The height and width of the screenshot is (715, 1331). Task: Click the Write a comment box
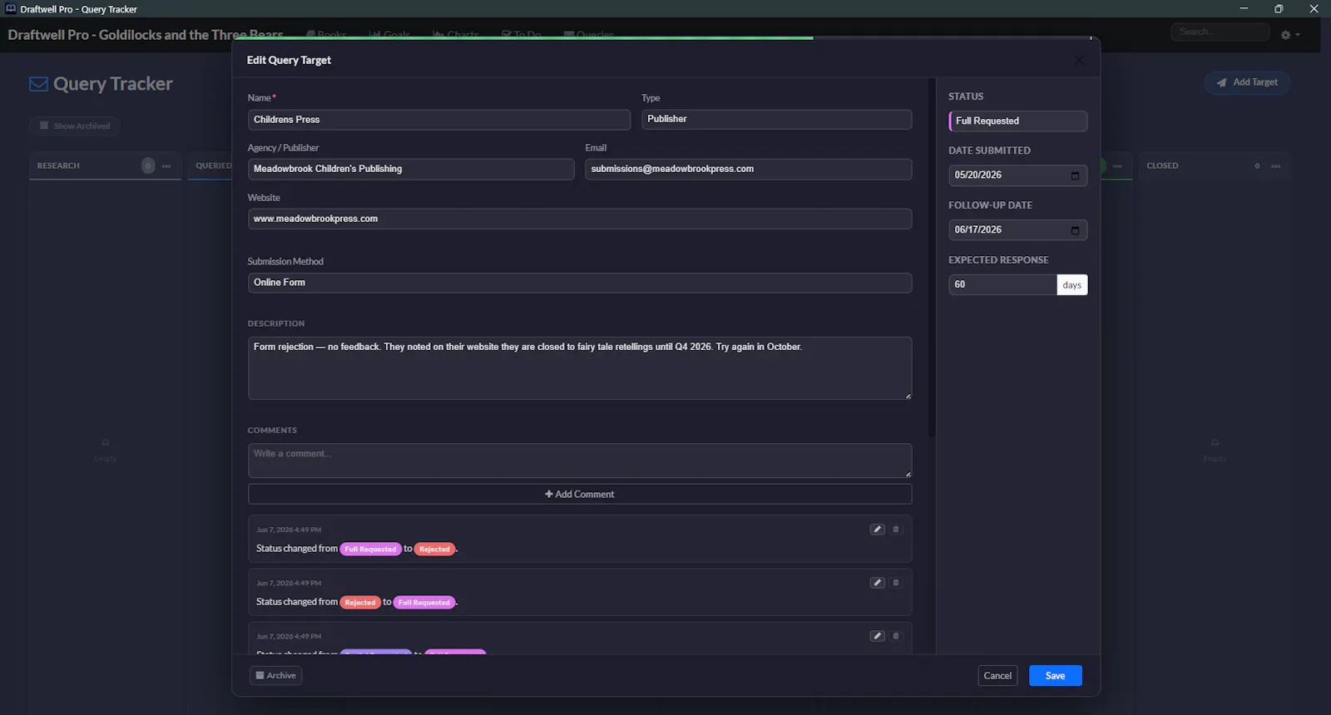(579, 461)
